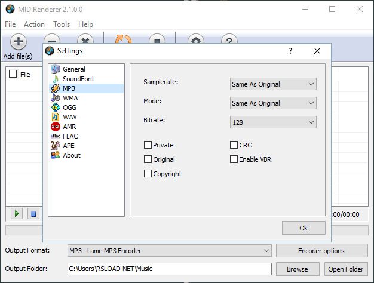Open the Help menu
The height and width of the screenshot is (283, 374).
pyautogui.click(x=85, y=24)
